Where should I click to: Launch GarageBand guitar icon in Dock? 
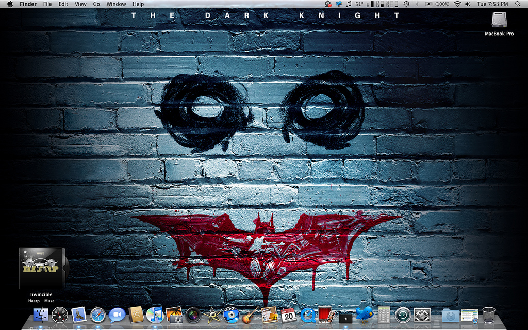[251, 315]
